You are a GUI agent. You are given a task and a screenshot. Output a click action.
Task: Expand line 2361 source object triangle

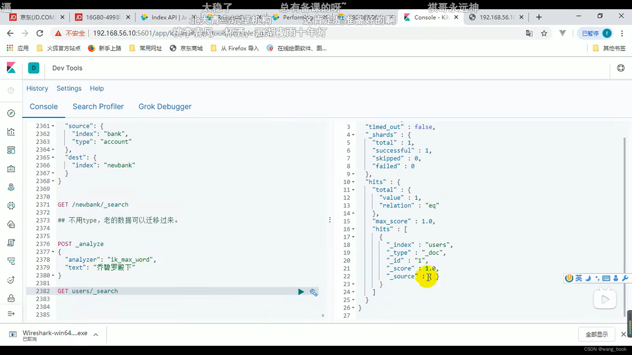point(53,126)
